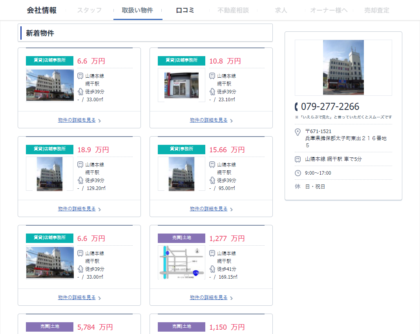Click the chevron arrow in the 18.9万円 card
Screen dimensions: 420x334
pos(100,210)
